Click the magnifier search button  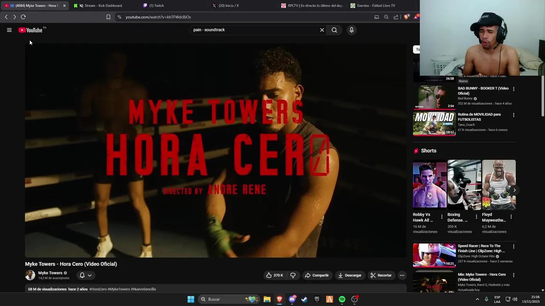[334, 30]
